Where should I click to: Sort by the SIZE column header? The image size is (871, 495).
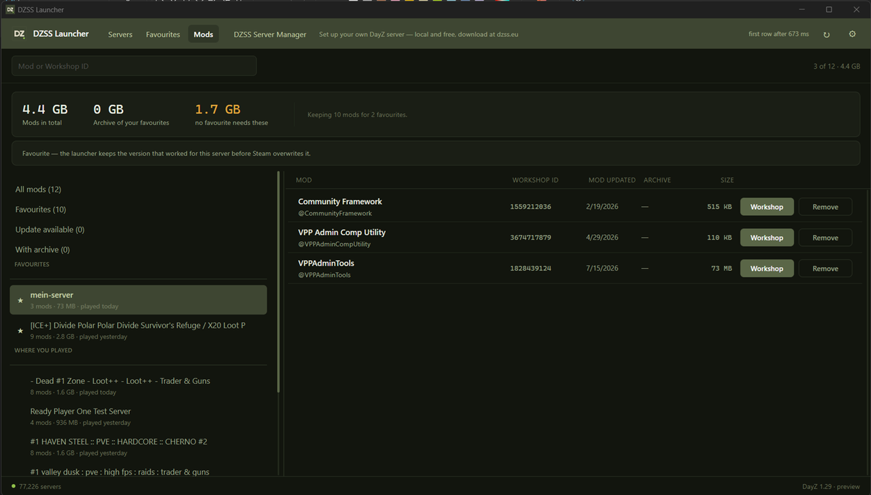tap(727, 180)
